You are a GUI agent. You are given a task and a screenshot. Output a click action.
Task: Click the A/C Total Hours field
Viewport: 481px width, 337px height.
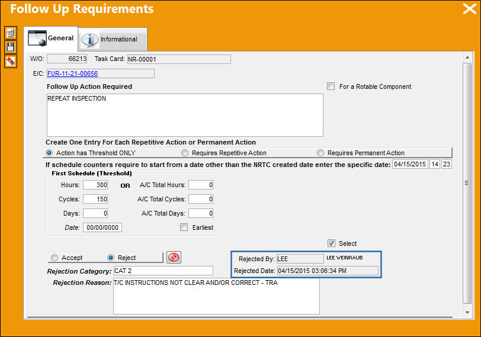coord(201,185)
